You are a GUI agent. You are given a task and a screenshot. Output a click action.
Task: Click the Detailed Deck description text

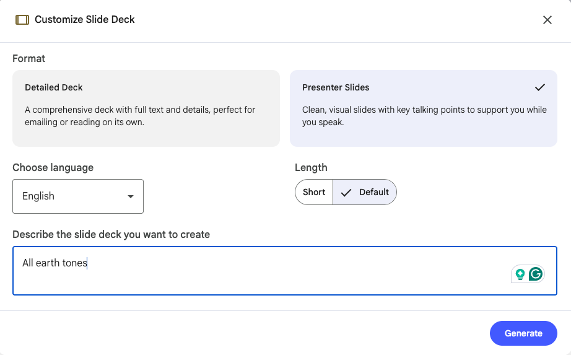[140, 115]
